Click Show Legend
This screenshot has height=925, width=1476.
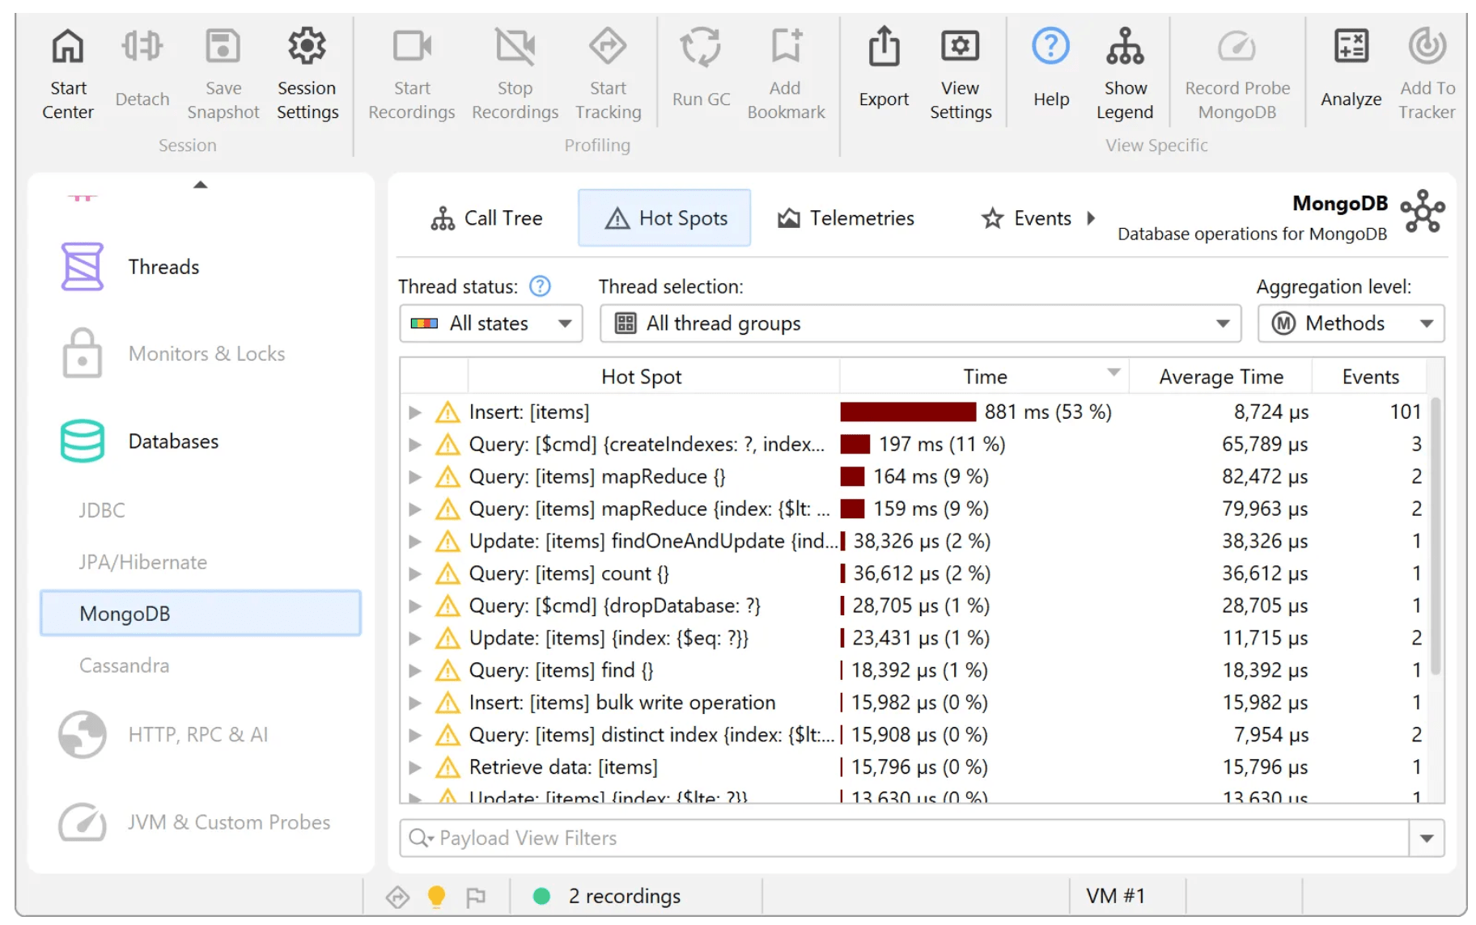(1125, 74)
